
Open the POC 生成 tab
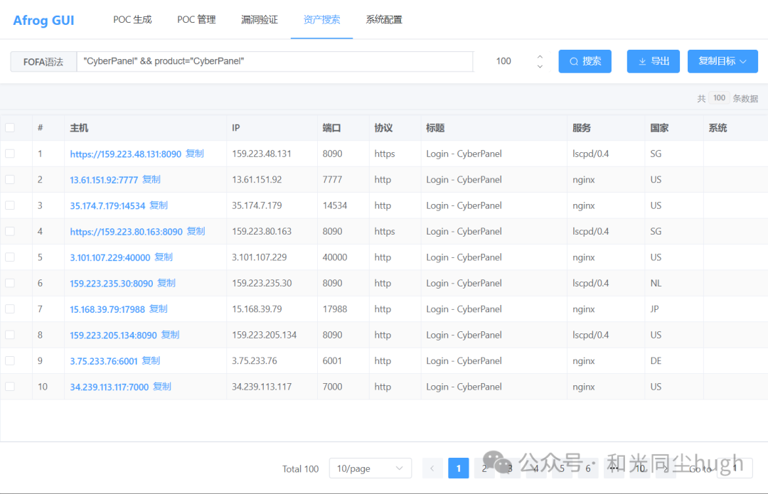132,20
